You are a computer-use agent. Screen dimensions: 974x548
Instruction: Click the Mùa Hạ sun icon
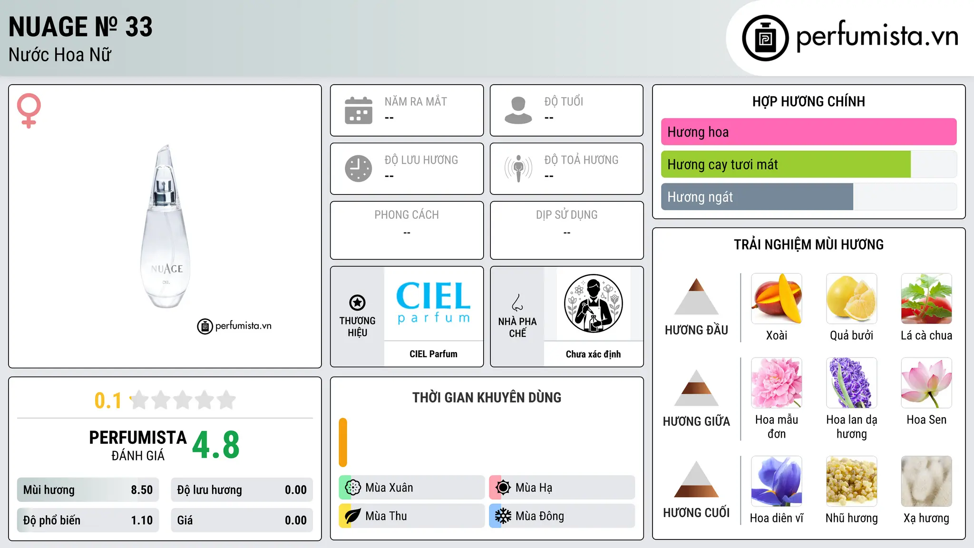tap(503, 488)
